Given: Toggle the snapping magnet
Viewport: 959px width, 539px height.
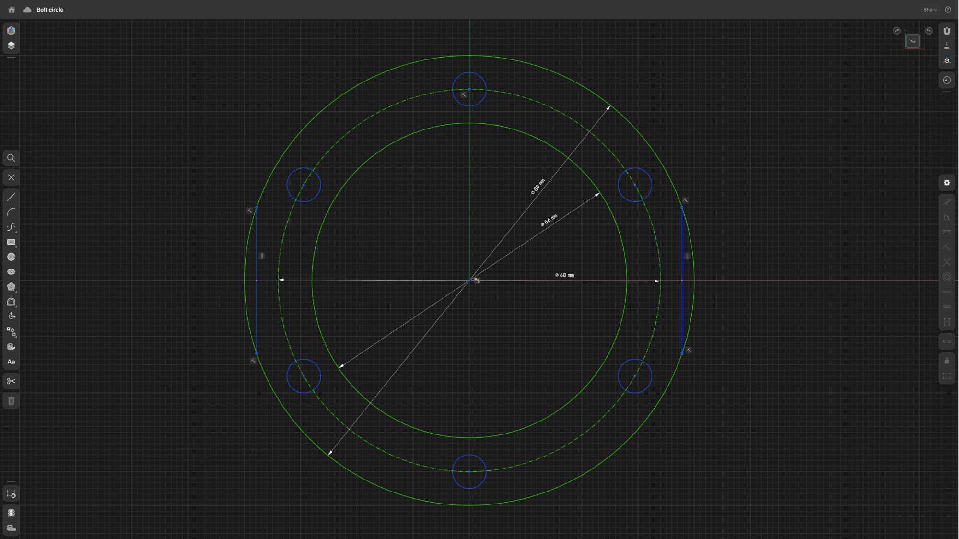Looking at the screenshot, I should pos(947,31).
